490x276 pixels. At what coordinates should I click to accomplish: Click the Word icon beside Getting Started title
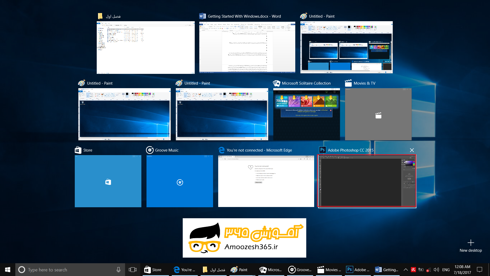click(202, 16)
